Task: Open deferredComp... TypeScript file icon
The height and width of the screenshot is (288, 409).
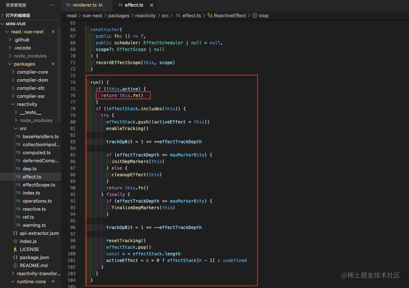Action: point(18,160)
